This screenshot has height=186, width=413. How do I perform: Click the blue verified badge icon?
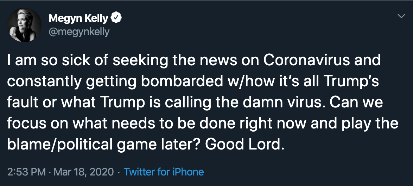(116, 18)
